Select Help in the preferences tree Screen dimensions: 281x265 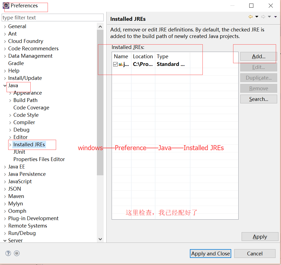14,71
